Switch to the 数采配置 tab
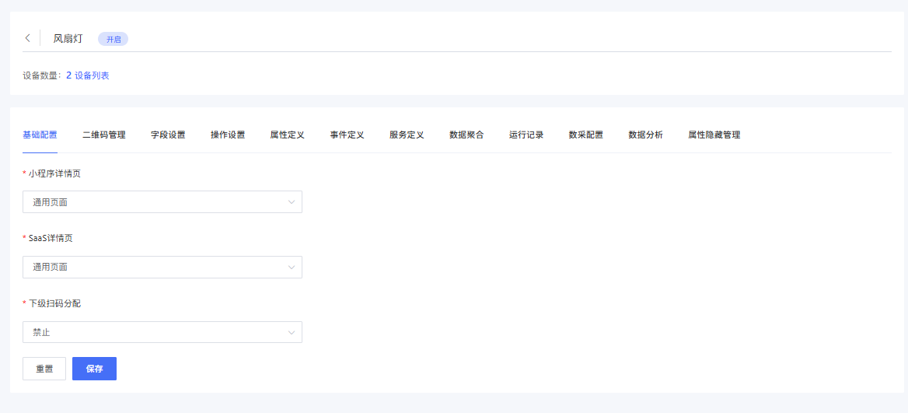Viewport: 908px width, 413px height. 585,135
